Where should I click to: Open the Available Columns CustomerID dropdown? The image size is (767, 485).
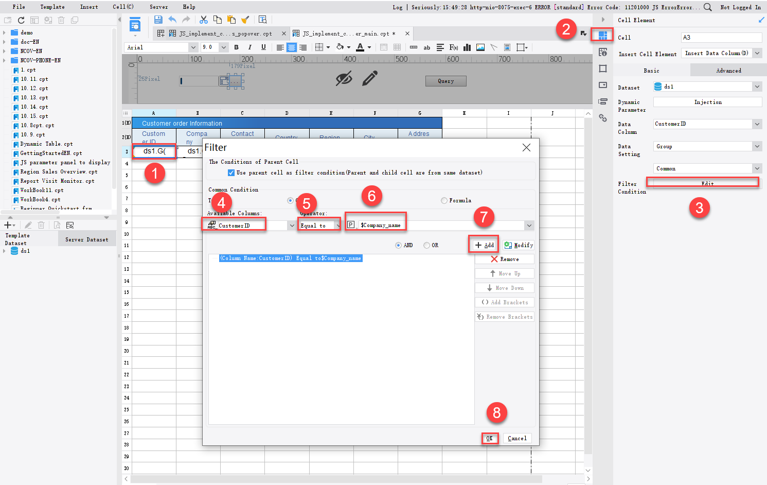(292, 226)
